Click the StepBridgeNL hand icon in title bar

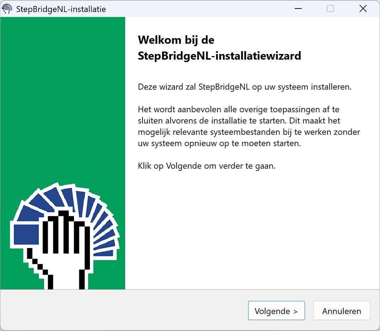7,8
